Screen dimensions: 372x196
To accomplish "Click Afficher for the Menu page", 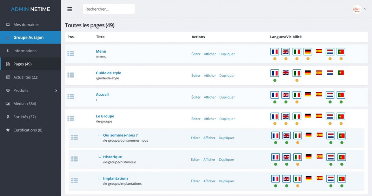I will coord(210,54).
